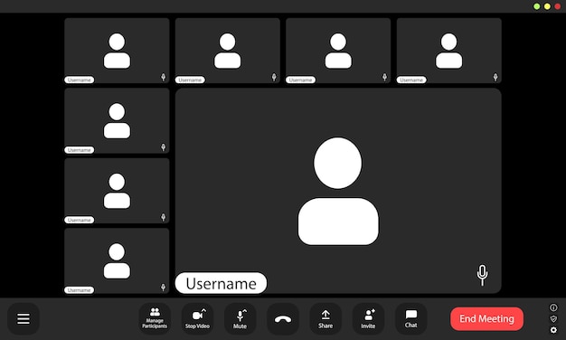Share screen using Share icon
566x340 pixels.
click(x=325, y=318)
